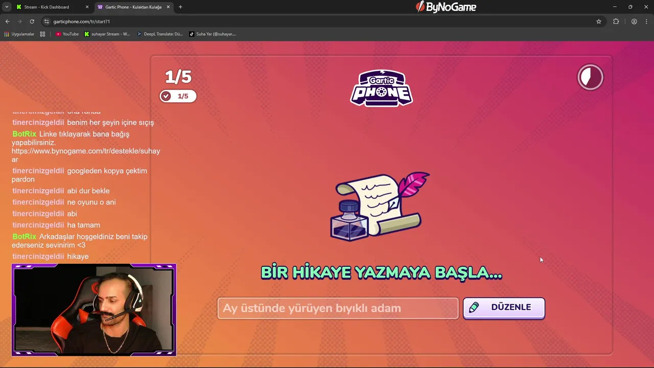Reload the current page
This screenshot has height=368, width=654.
pos(32,21)
